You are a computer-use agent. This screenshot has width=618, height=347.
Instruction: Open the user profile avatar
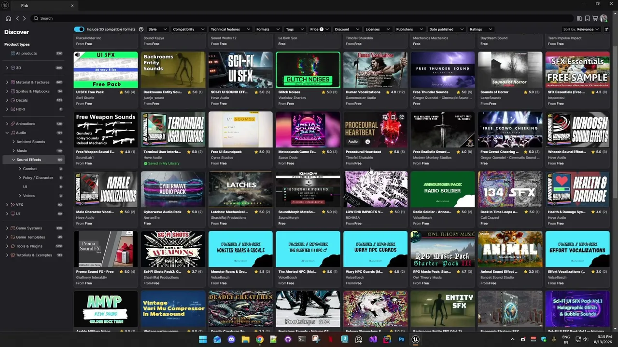(604, 18)
